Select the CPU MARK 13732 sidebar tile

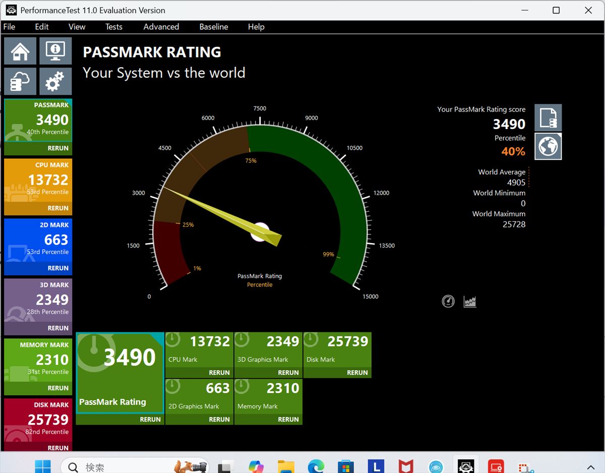pos(38,180)
